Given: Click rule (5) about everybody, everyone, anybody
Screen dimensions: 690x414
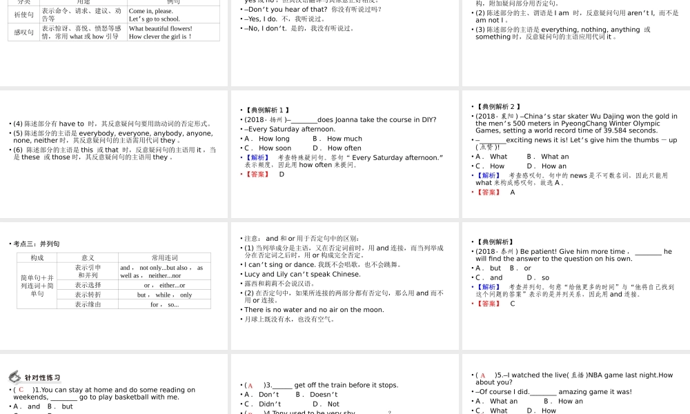Looking at the screenshot, I should point(113,137).
